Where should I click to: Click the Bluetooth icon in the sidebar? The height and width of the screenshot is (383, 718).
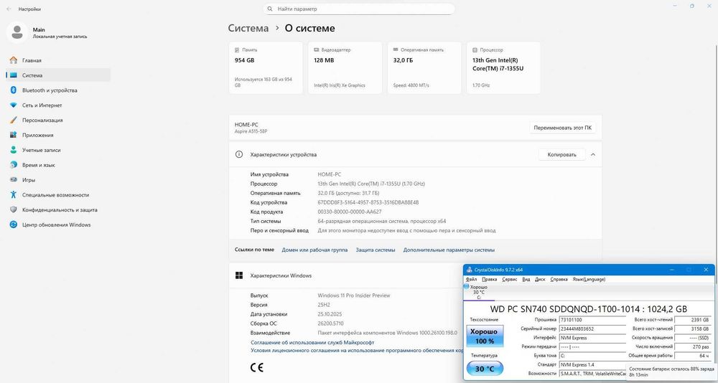pyautogui.click(x=13, y=90)
